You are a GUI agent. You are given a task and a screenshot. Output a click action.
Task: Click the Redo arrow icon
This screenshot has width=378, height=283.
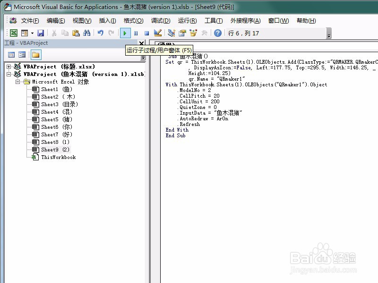[x=111, y=33]
